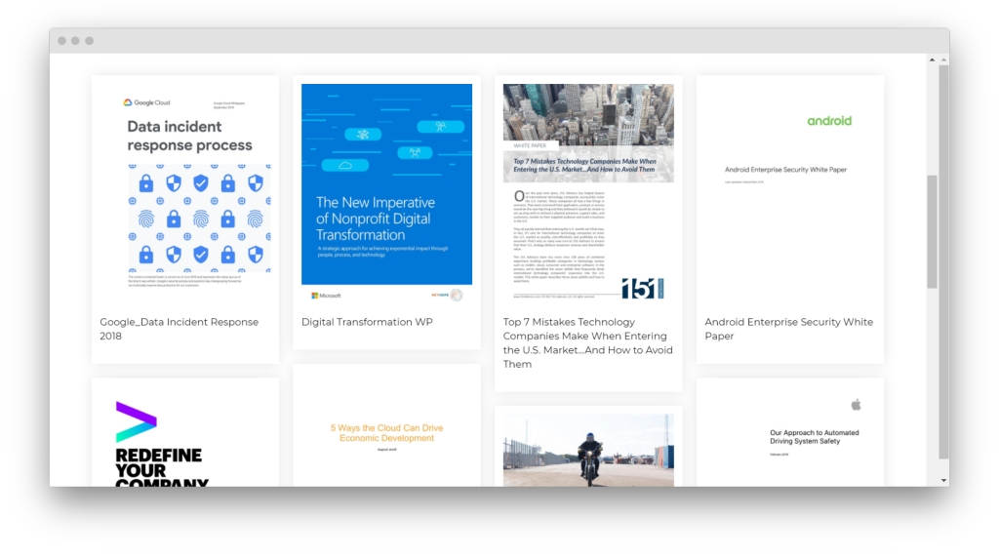Screen dimensions: 999x557
Task: Click the Microsoft logo on the blue cover
Action: [326, 295]
